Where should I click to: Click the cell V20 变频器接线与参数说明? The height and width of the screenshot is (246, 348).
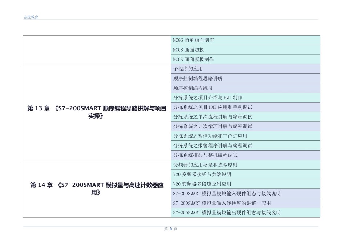246,174
